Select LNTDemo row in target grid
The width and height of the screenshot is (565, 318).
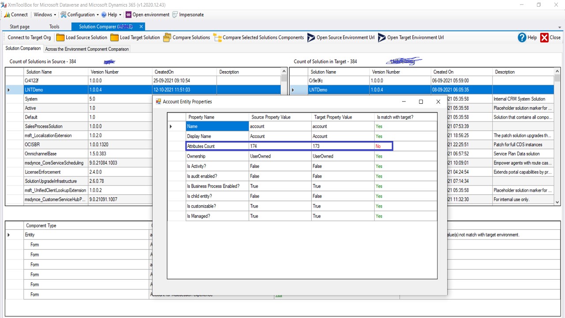[x=422, y=90]
